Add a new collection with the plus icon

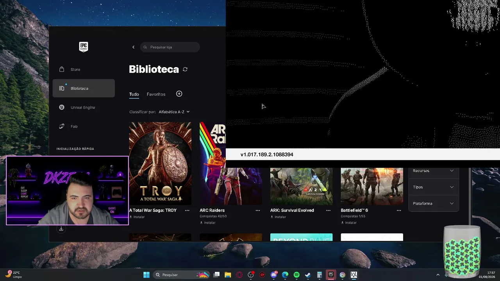tap(179, 94)
